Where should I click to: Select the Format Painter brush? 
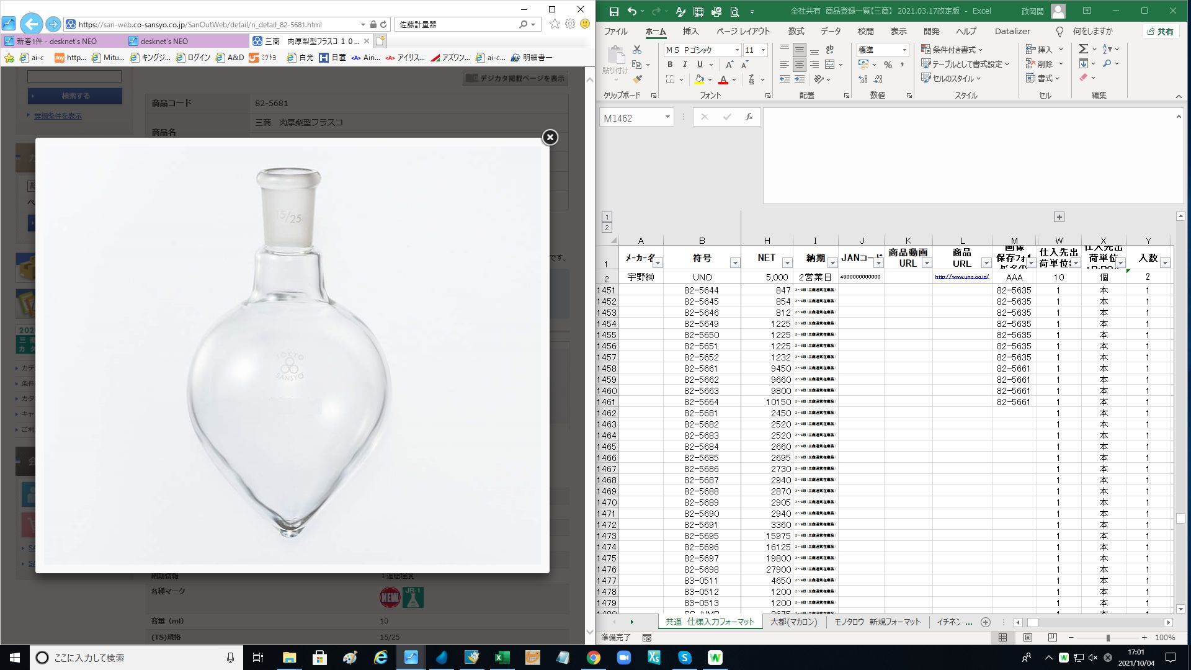[637, 79]
